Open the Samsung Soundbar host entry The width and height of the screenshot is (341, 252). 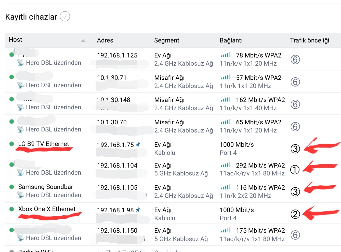(x=46, y=187)
